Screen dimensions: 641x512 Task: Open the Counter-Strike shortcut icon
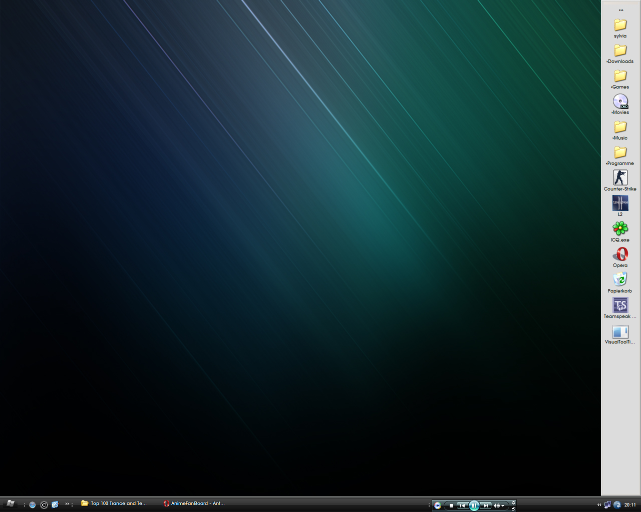coord(620,177)
